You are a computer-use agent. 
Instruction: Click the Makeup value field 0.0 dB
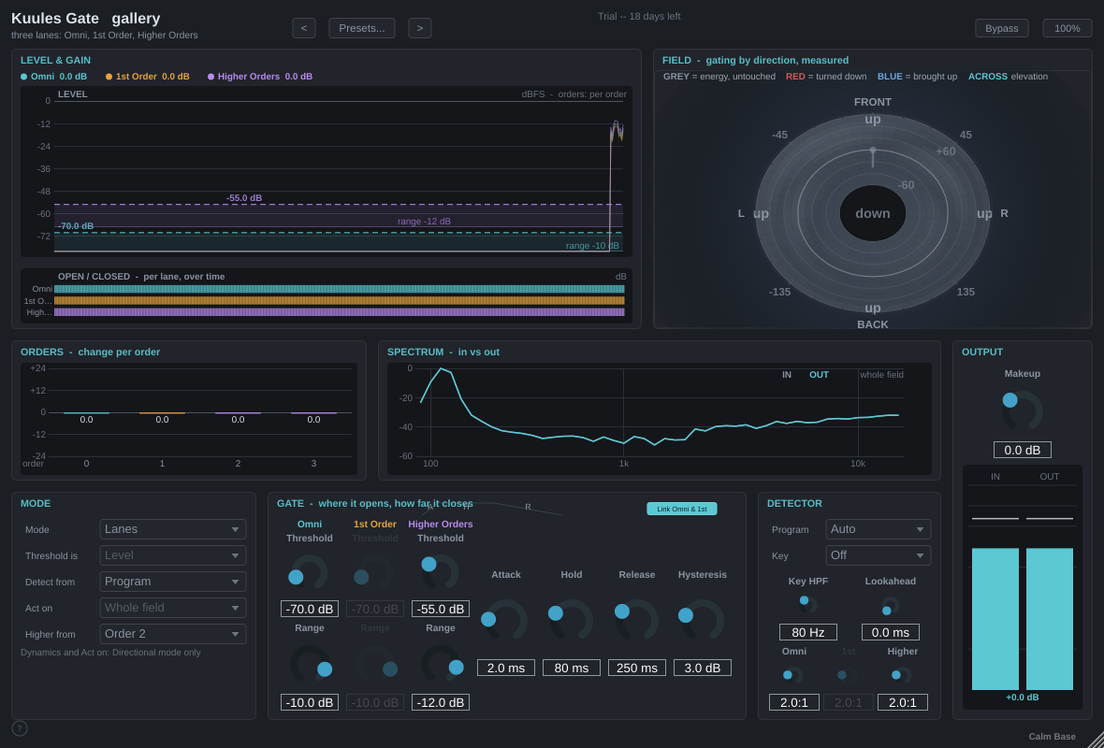pyautogui.click(x=1022, y=450)
